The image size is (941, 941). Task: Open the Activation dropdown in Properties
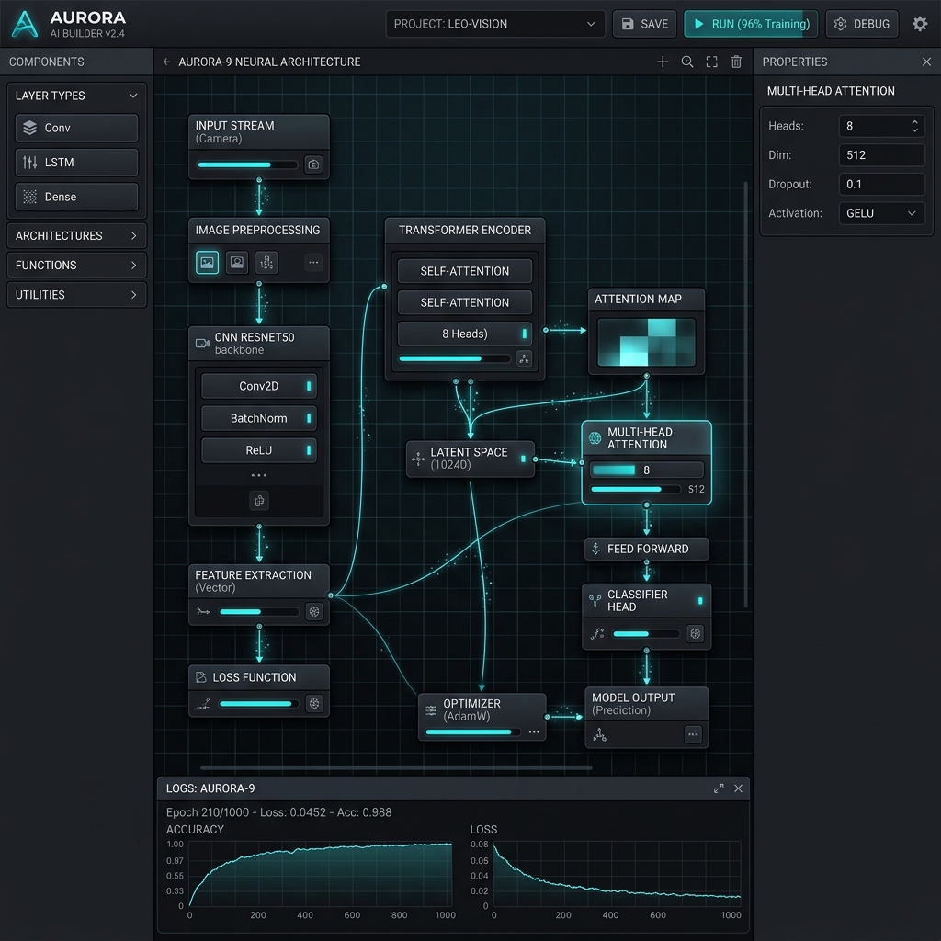(x=880, y=212)
